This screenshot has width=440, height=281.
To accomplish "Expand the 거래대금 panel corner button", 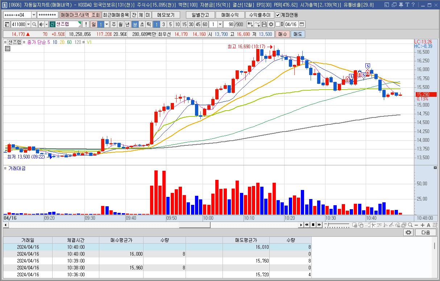I will click(436, 168).
